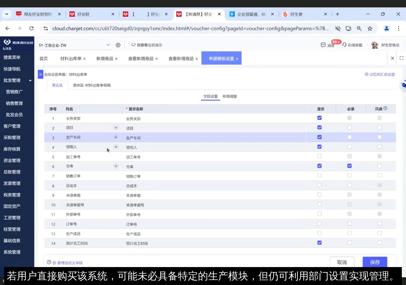Click the 好生意 browser tab

click(297, 14)
